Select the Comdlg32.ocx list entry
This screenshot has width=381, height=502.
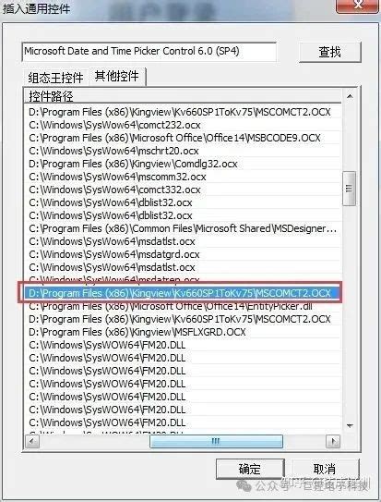[133, 164]
